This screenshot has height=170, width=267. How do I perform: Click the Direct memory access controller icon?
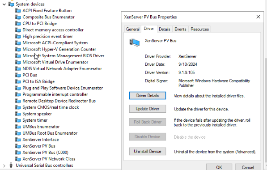(18, 30)
